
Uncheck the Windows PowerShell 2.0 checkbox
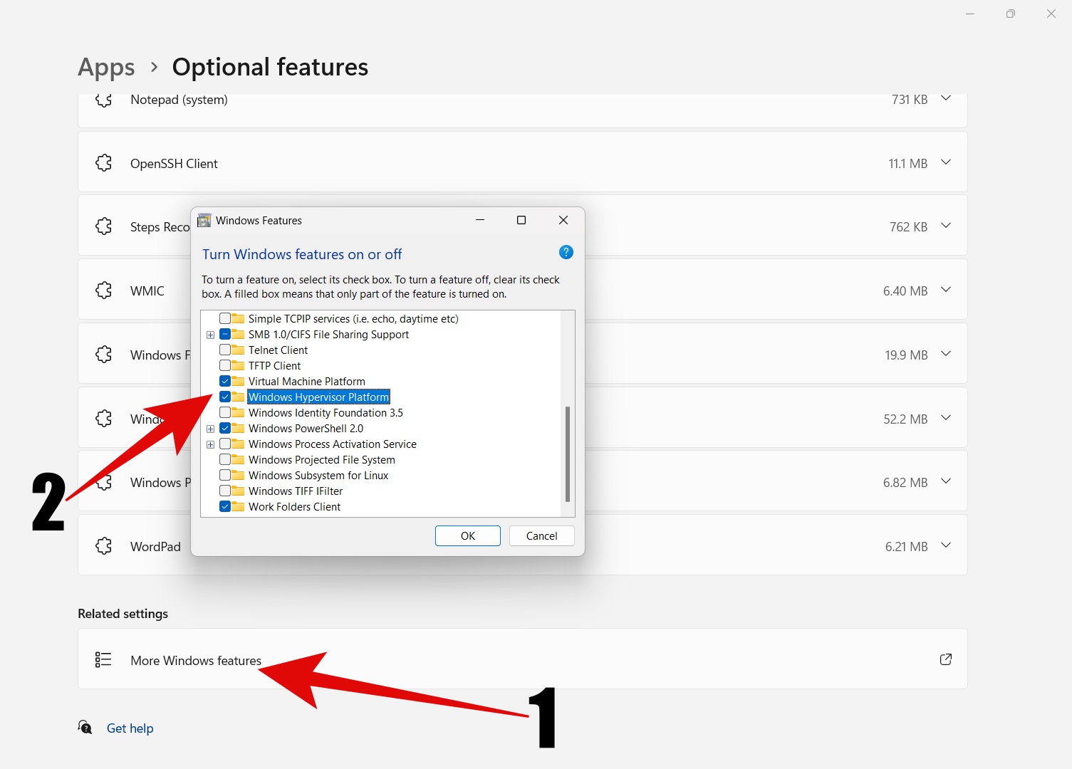(225, 428)
